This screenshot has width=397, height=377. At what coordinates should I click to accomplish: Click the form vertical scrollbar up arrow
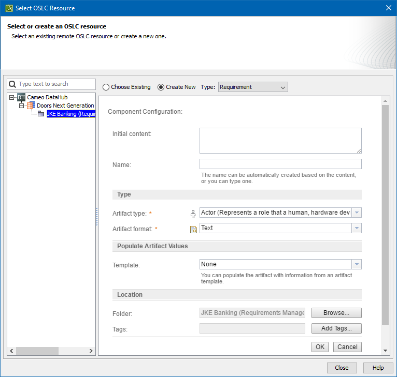pos(386,101)
